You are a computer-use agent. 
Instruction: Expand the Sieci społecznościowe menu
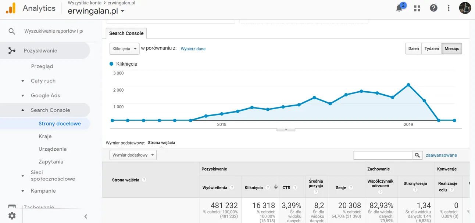23,176
